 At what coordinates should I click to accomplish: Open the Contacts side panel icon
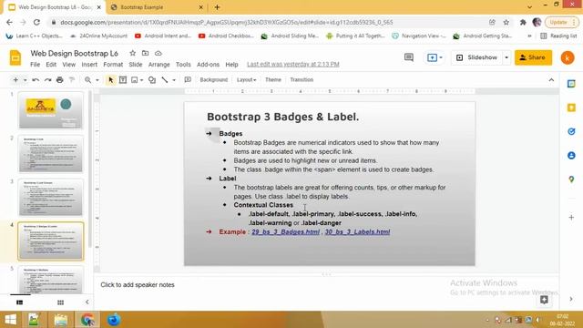point(571,156)
